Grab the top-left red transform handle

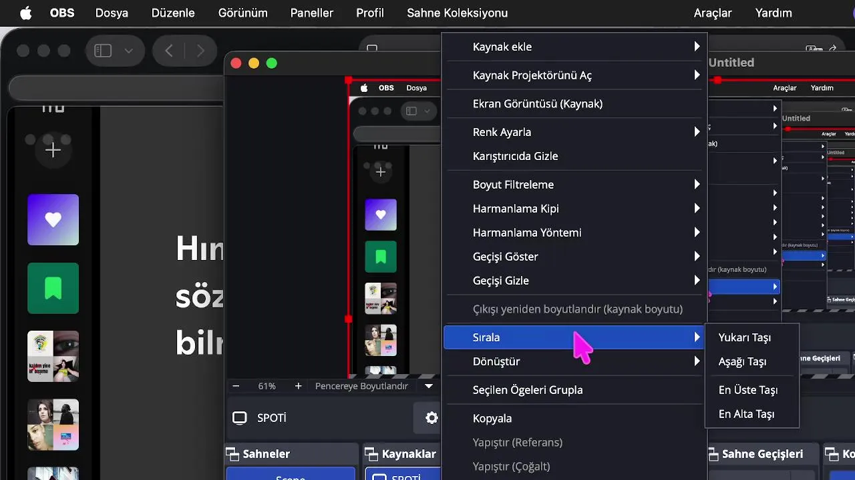[x=349, y=80]
